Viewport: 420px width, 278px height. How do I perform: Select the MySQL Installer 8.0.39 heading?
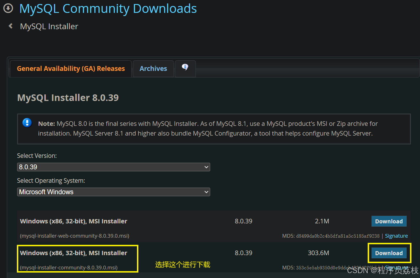(68, 98)
